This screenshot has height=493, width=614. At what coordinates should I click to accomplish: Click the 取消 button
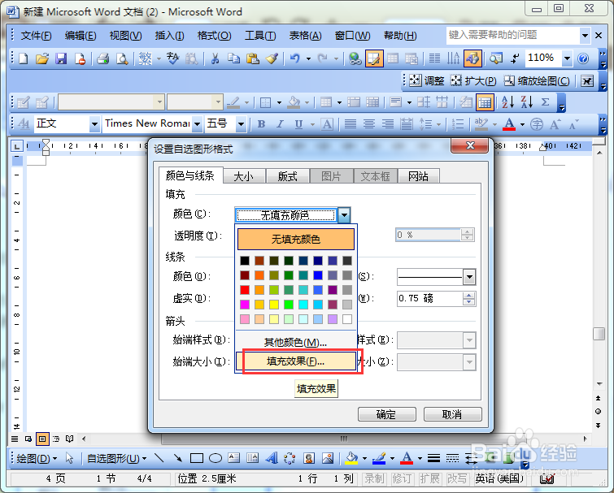point(452,414)
